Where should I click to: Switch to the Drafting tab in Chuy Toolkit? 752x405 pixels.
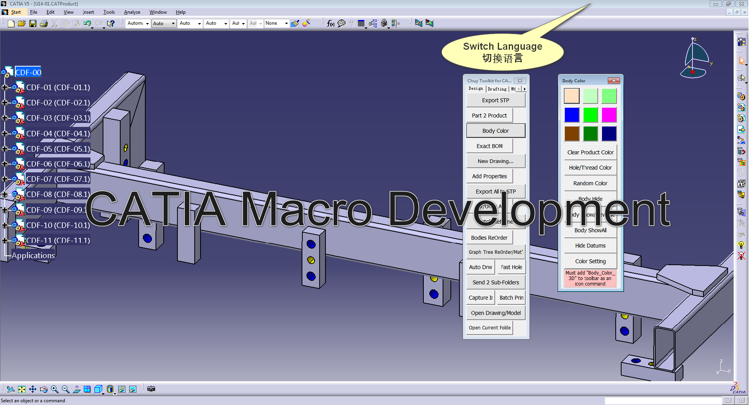point(497,89)
